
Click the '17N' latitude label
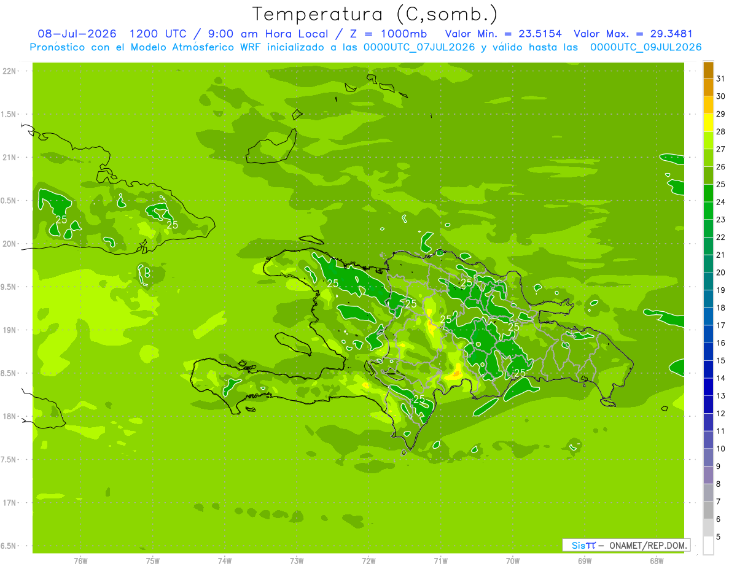click(x=10, y=503)
